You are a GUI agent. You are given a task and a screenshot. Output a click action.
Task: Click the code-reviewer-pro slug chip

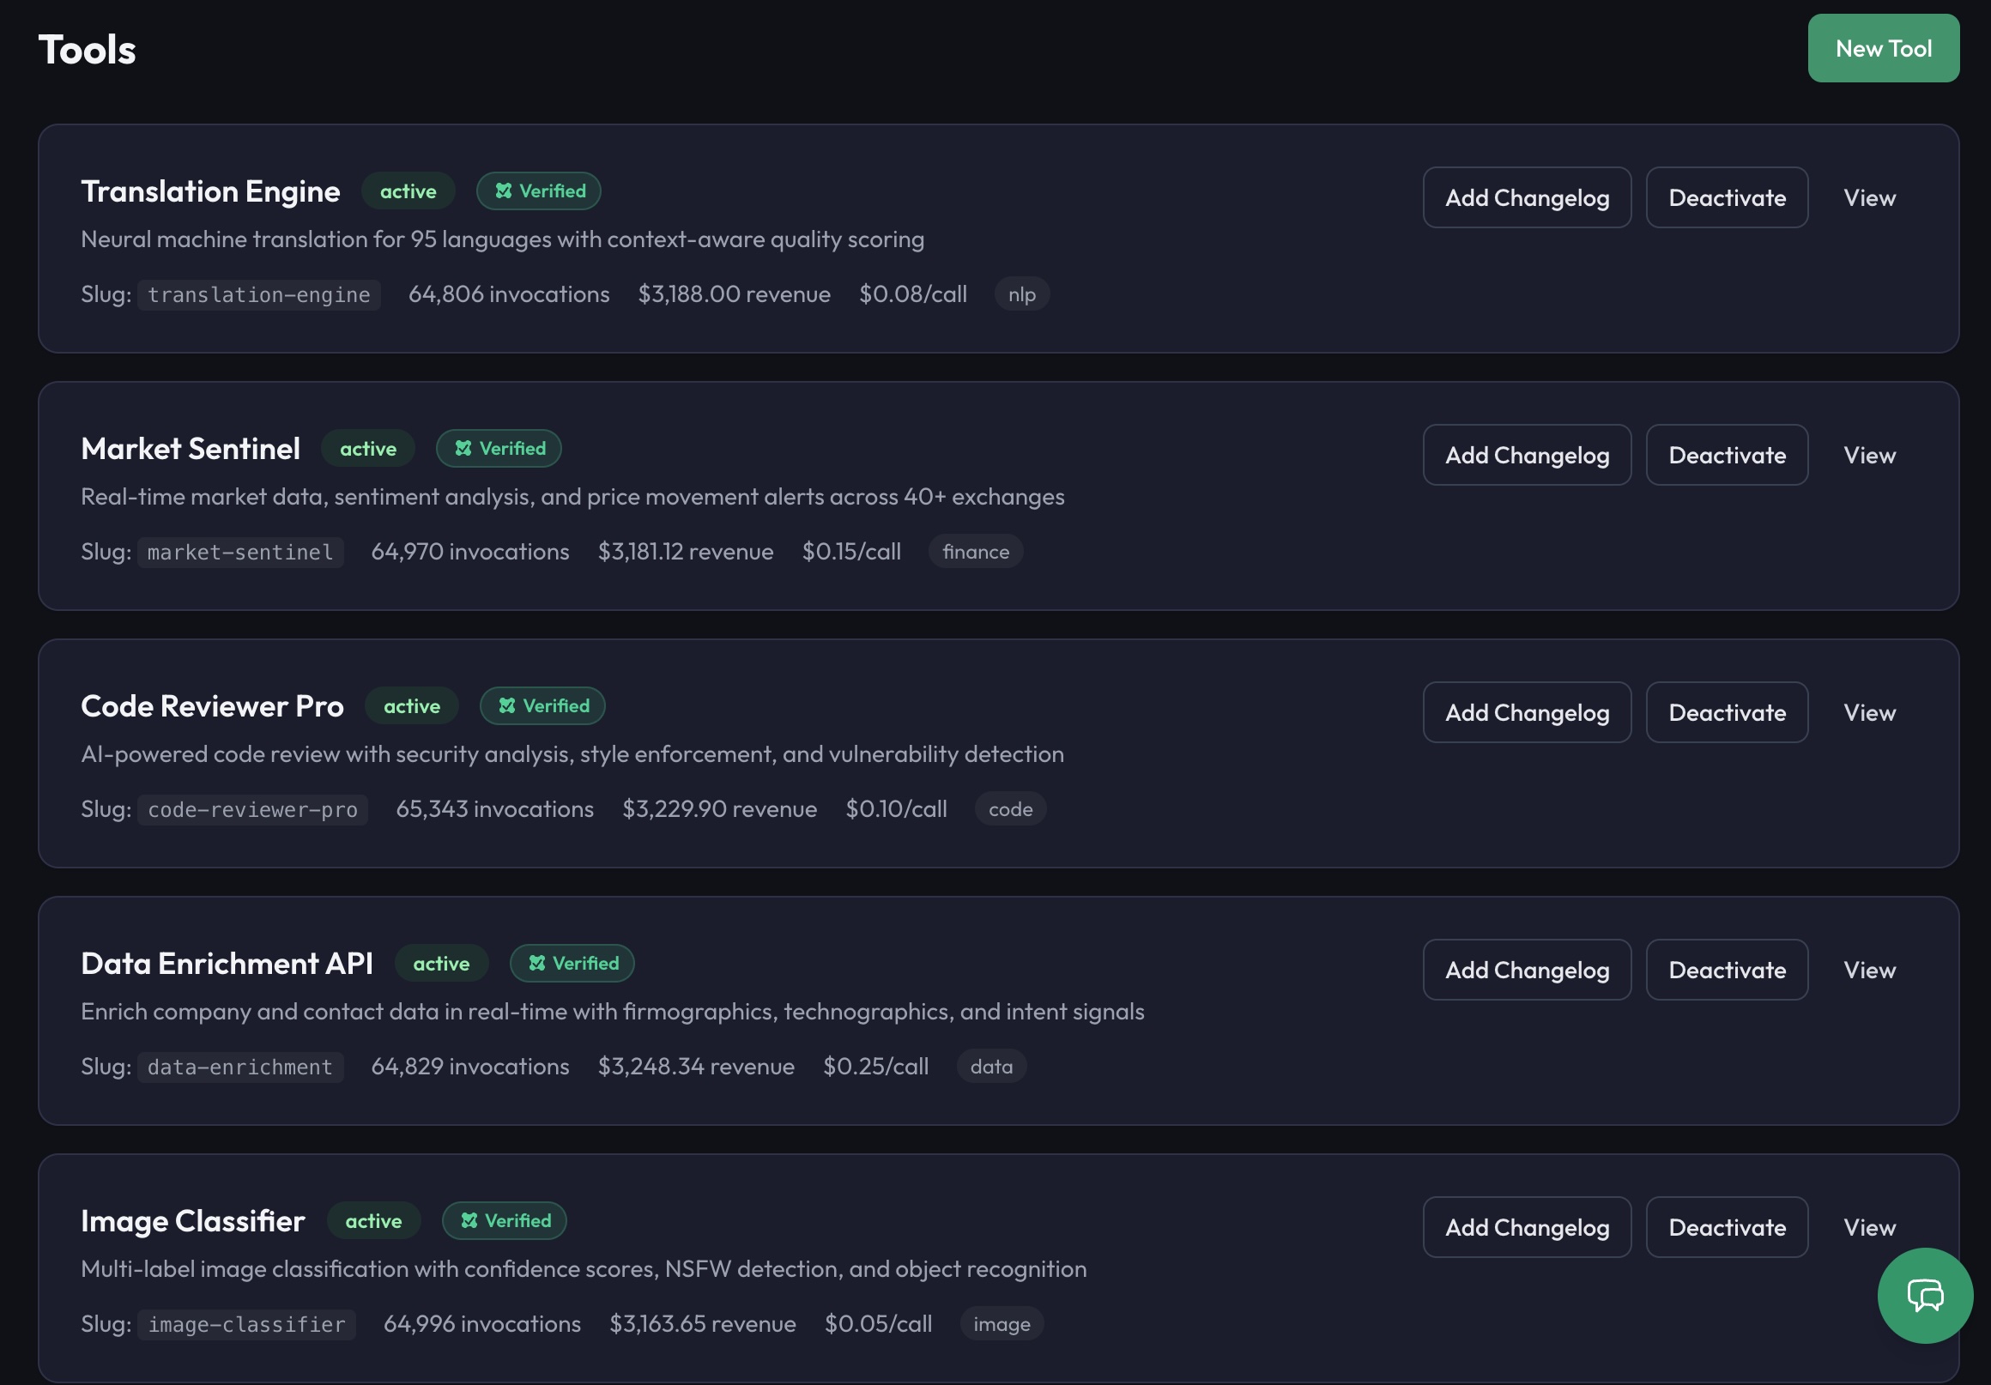251,809
